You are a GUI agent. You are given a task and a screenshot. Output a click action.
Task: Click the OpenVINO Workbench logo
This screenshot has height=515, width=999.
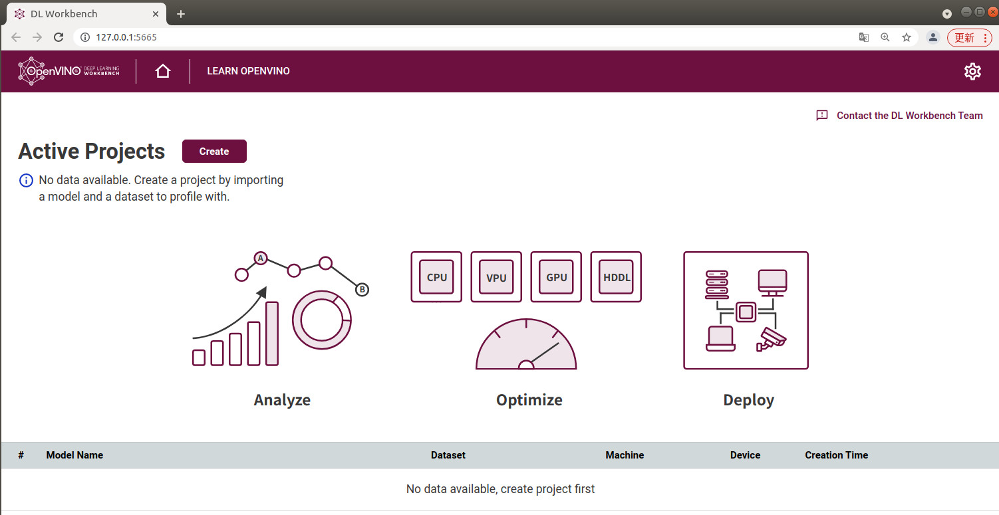coord(69,71)
